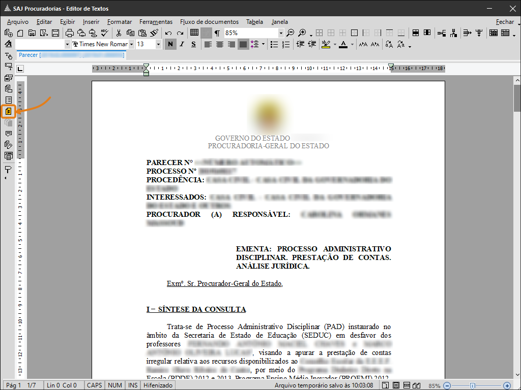Insert a table with the grid icon
The width and height of the screenshot is (521, 390).
194,32
